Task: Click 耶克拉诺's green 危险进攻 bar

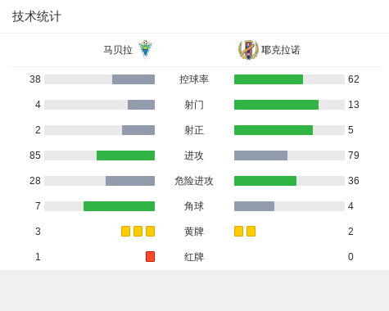Action: (265, 181)
